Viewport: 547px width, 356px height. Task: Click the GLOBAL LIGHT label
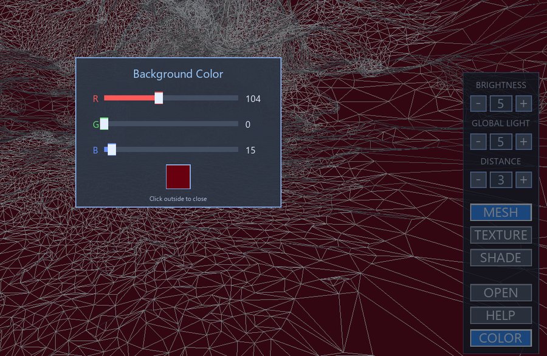pos(501,123)
